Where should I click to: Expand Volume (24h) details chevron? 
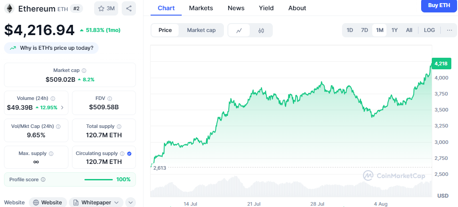(x=62, y=107)
